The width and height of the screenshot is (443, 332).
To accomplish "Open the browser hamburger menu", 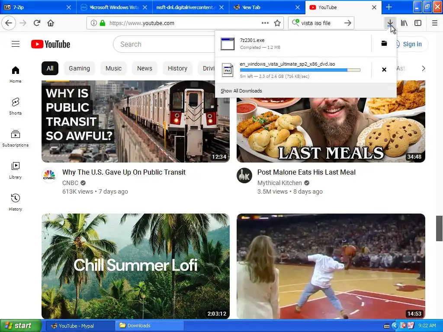I will click(x=434, y=23).
